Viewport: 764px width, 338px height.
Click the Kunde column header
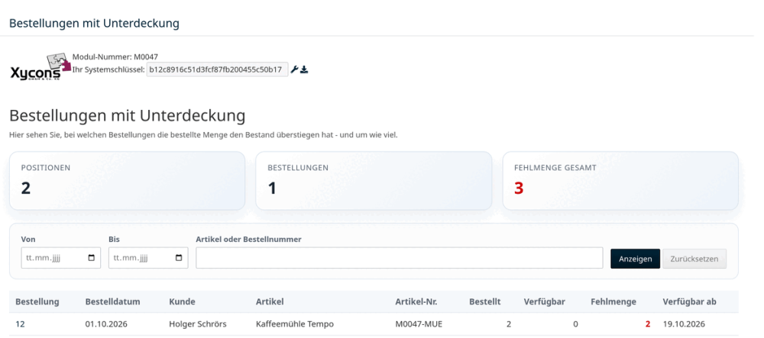[x=183, y=301]
